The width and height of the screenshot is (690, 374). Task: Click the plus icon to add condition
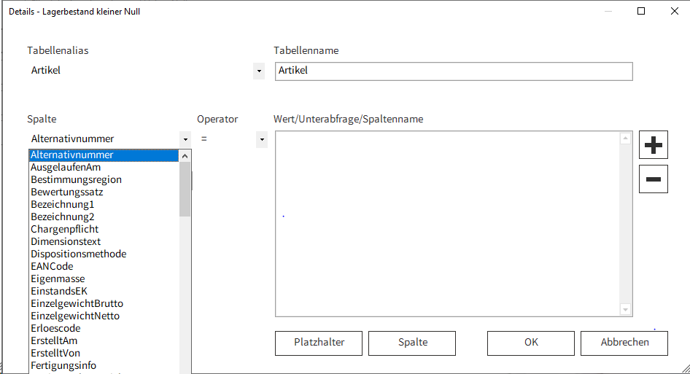click(653, 145)
